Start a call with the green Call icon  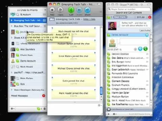71,10
